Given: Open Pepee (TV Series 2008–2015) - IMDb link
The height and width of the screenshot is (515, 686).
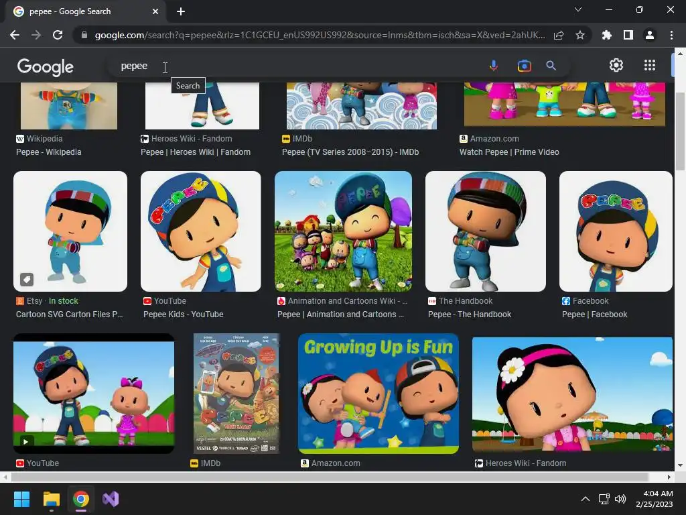Looking at the screenshot, I should click(x=350, y=152).
